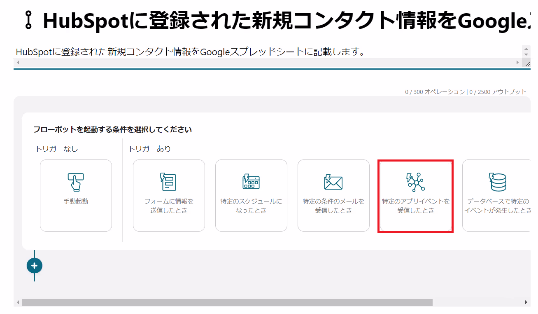Edit the HubSpot flow title text
Screen dimensions: 538x314
click(286, 21)
